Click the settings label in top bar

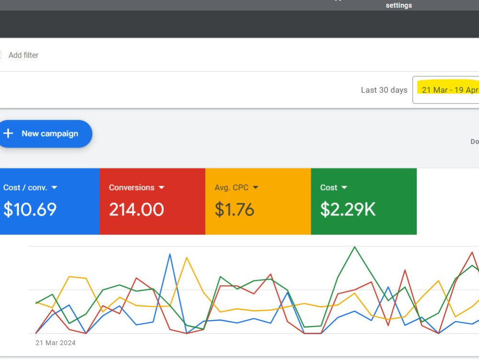coord(399,5)
